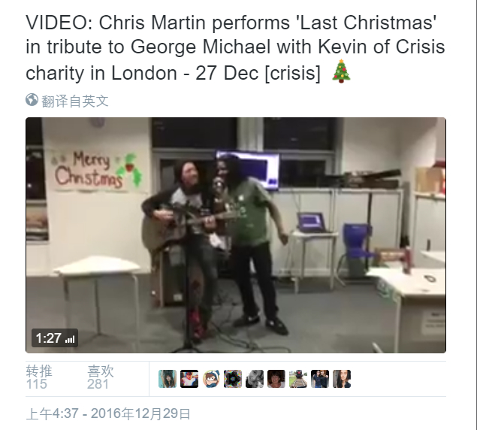Click the 上午4:37 - 2016年12月29日 timestamp
Image resolution: width=477 pixels, height=430 pixels.
pyautogui.click(x=108, y=414)
